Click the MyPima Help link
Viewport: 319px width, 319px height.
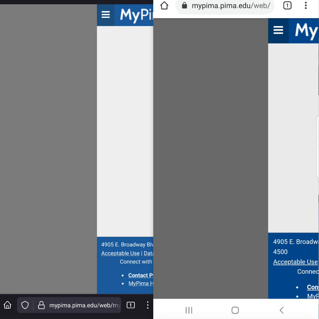pos(140,283)
